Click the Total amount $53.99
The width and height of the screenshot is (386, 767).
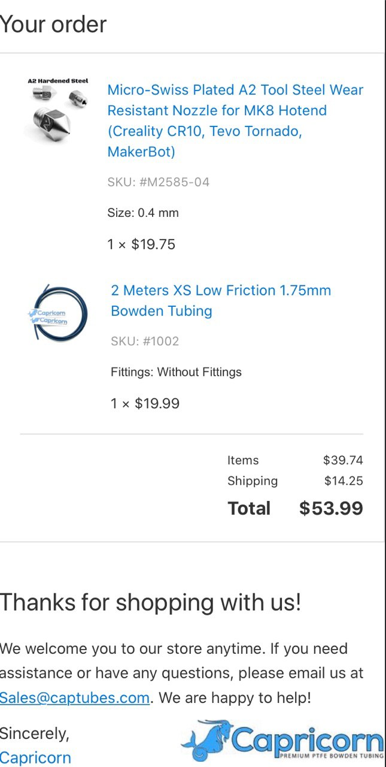(331, 508)
